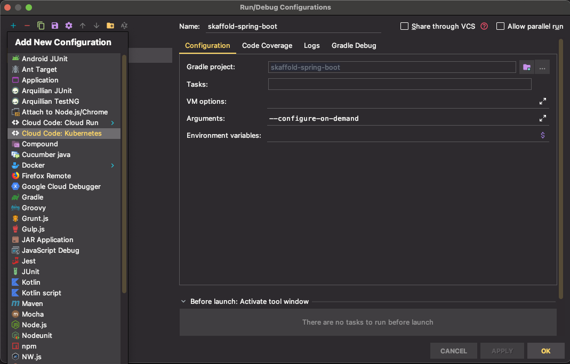Select Maven configuration type
Screen dimensions: 570x364
tap(64, 303)
